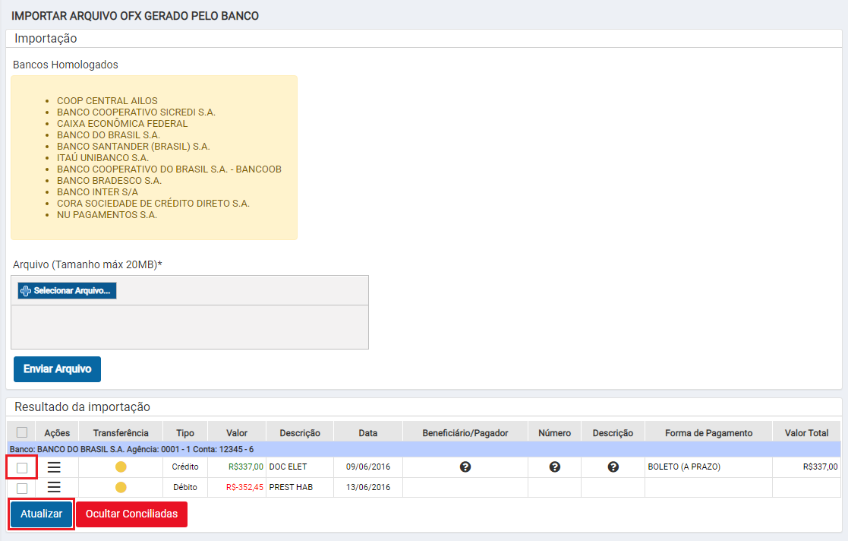Click the Beneficiário/Pagador column header

coord(465,432)
